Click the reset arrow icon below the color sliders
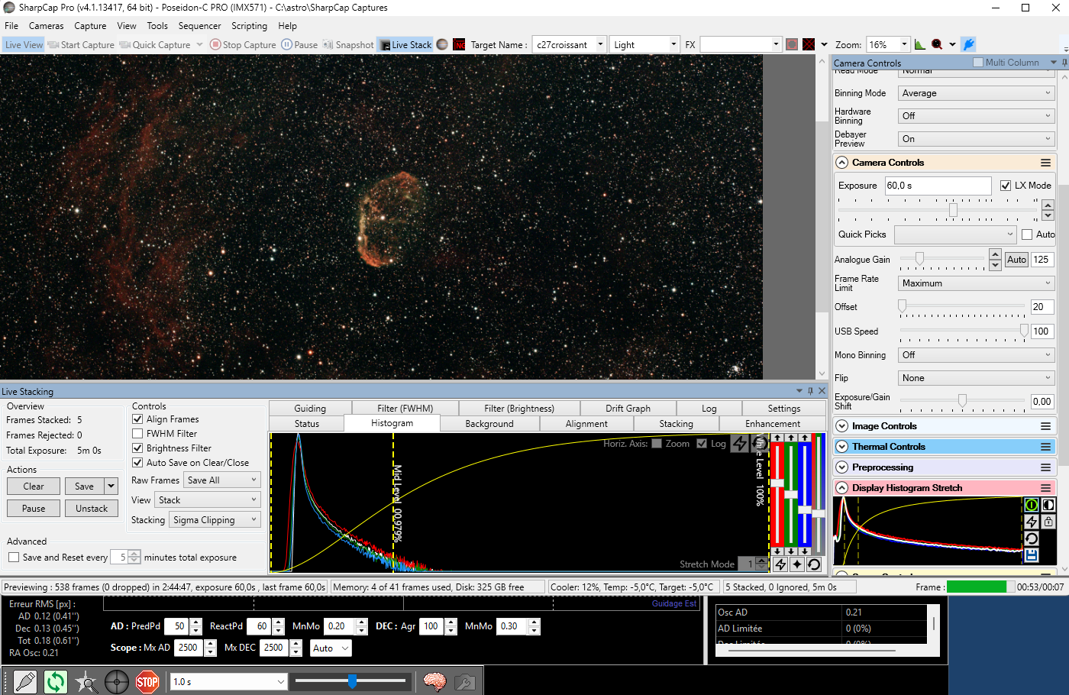 point(814,564)
